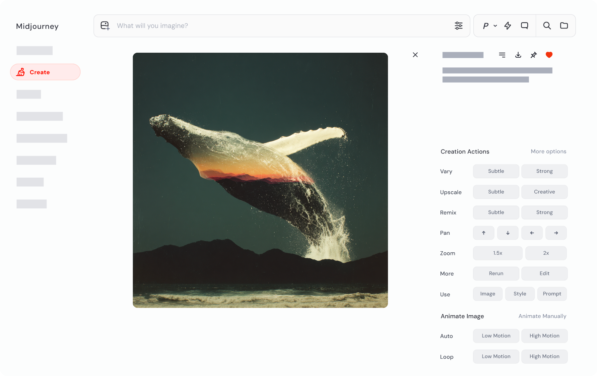The height and width of the screenshot is (376, 597).
Task: Open search with magnifier icon
Action: pyautogui.click(x=547, y=26)
